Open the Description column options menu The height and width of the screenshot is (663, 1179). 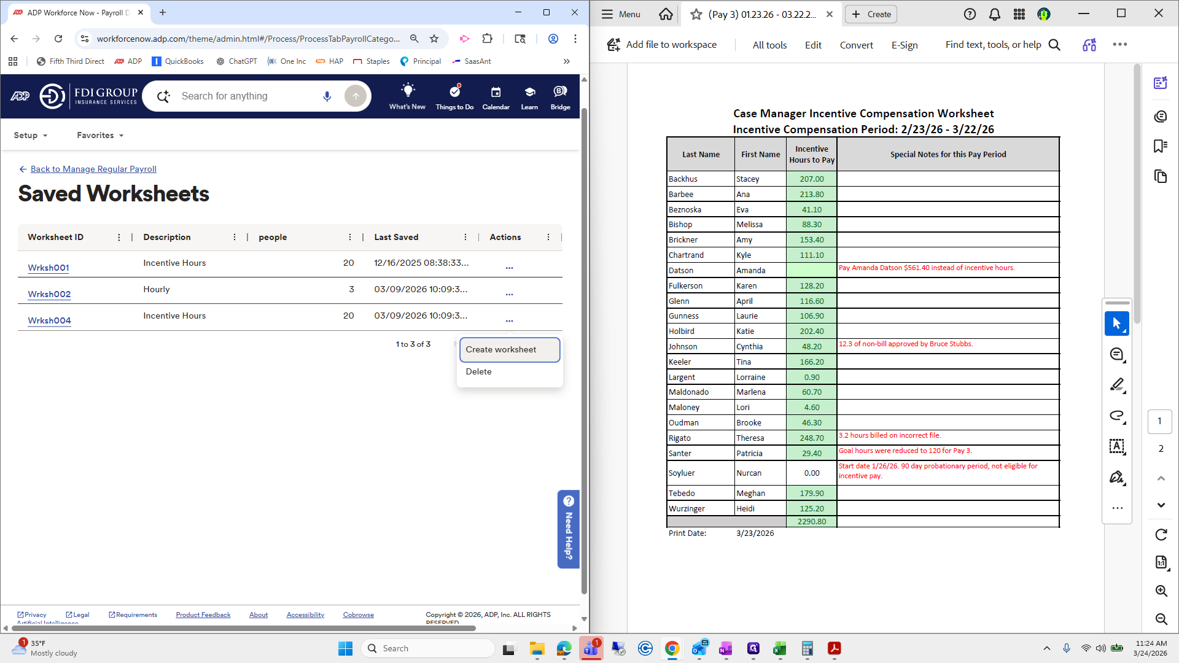tap(235, 237)
